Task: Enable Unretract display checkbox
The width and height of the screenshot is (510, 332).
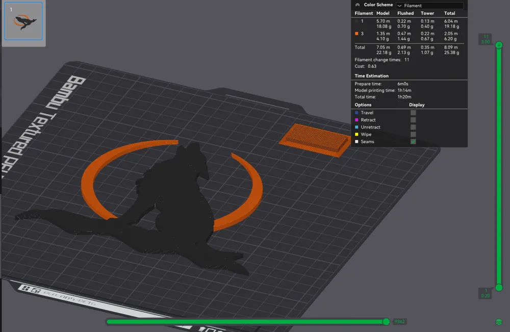Action: tap(413, 127)
